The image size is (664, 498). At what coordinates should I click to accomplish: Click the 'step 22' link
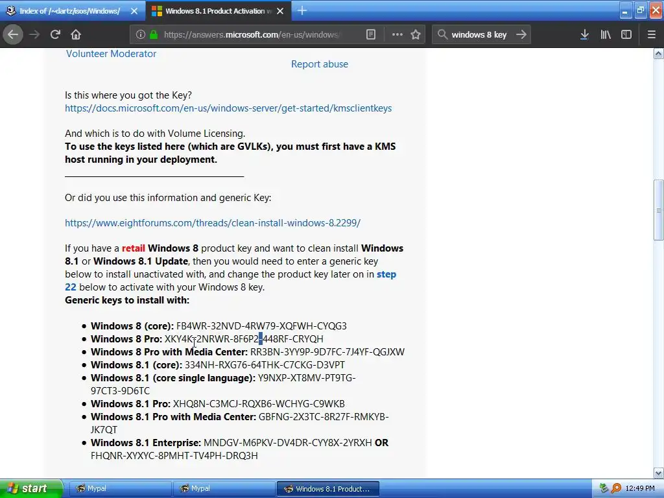pos(230,280)
